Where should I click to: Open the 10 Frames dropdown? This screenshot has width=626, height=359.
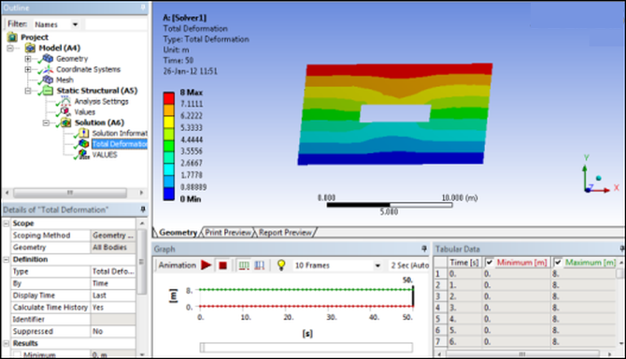pyautogui.click(x=377, y=266)
